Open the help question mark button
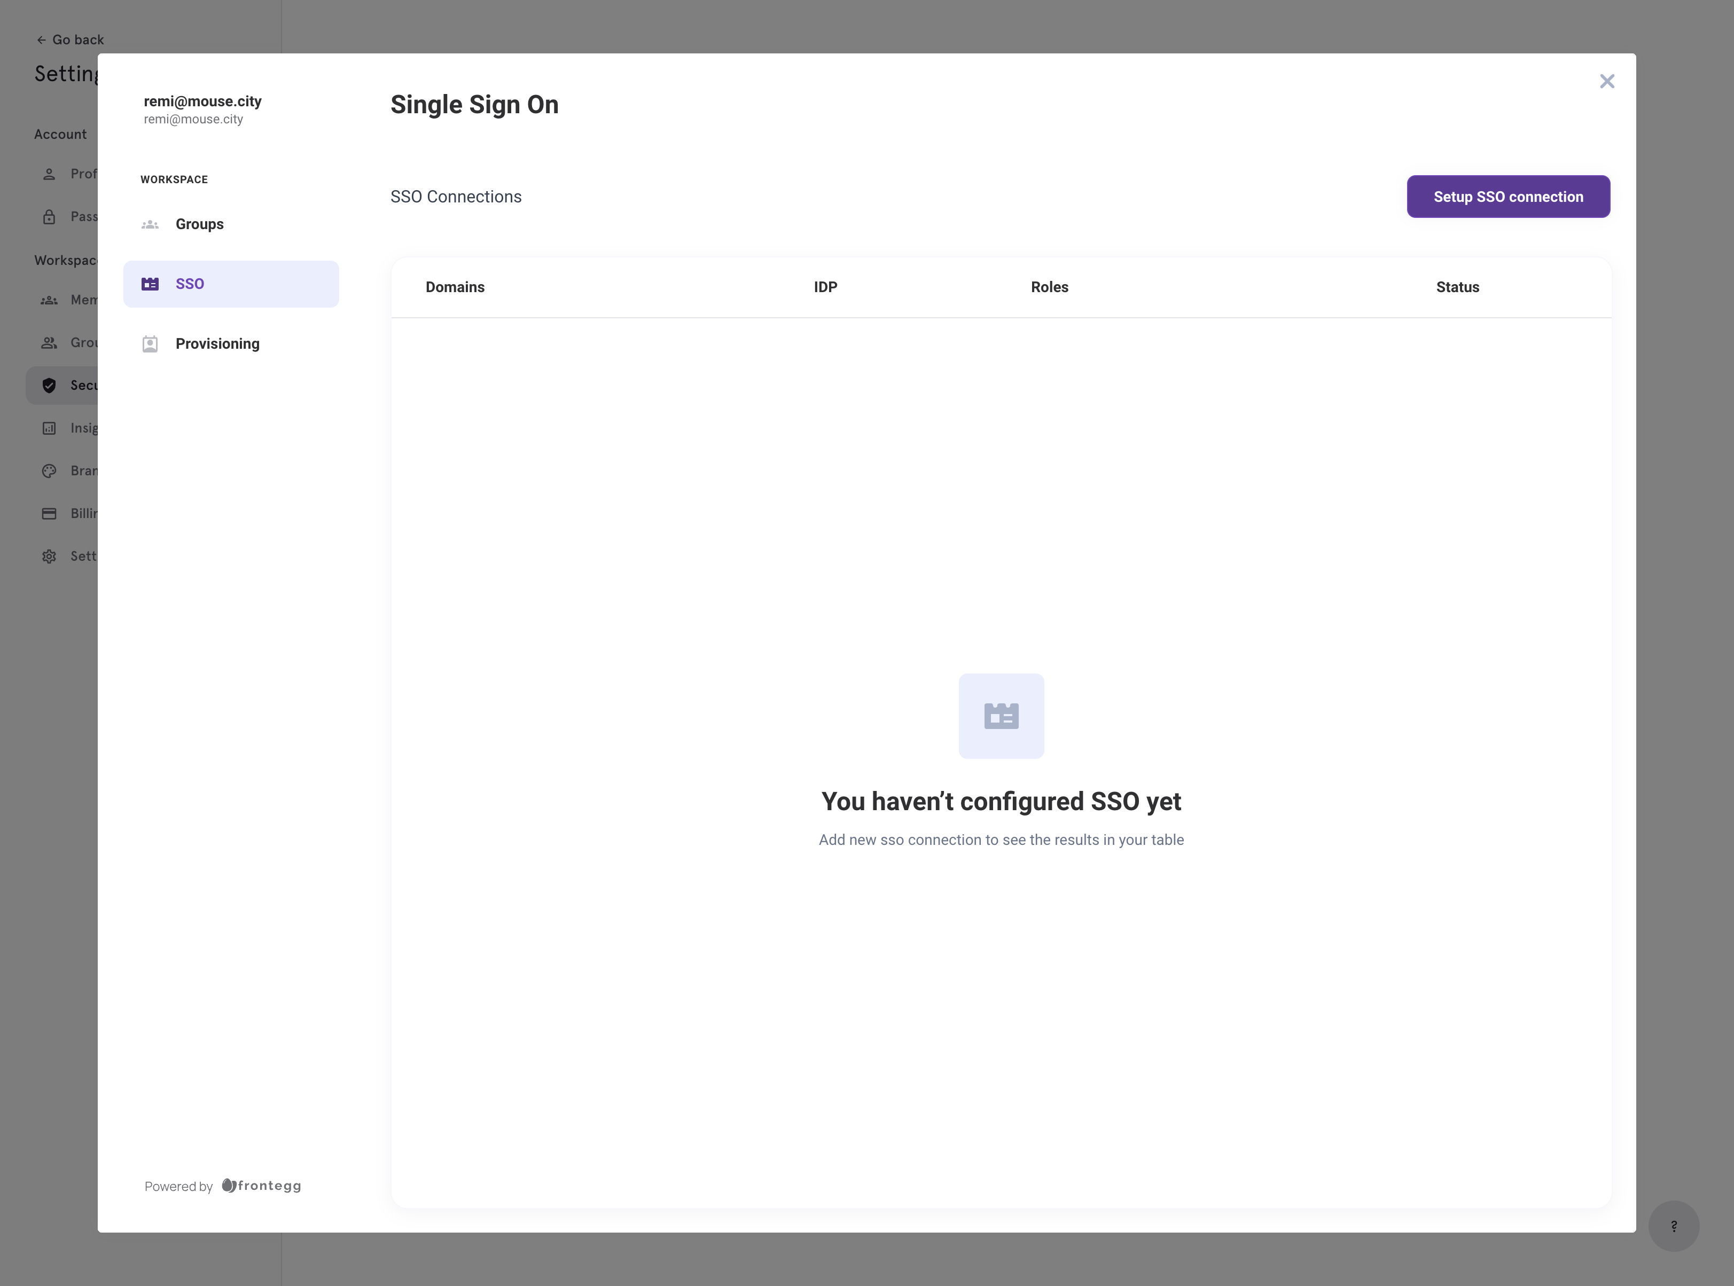1734x1286 pixels. [x=1673, y=1226]
